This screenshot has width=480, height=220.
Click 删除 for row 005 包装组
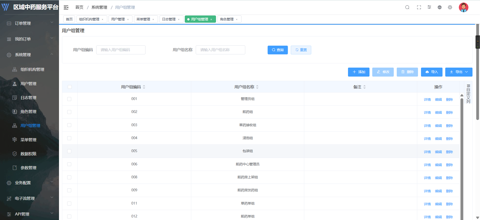tap(449, 152)
